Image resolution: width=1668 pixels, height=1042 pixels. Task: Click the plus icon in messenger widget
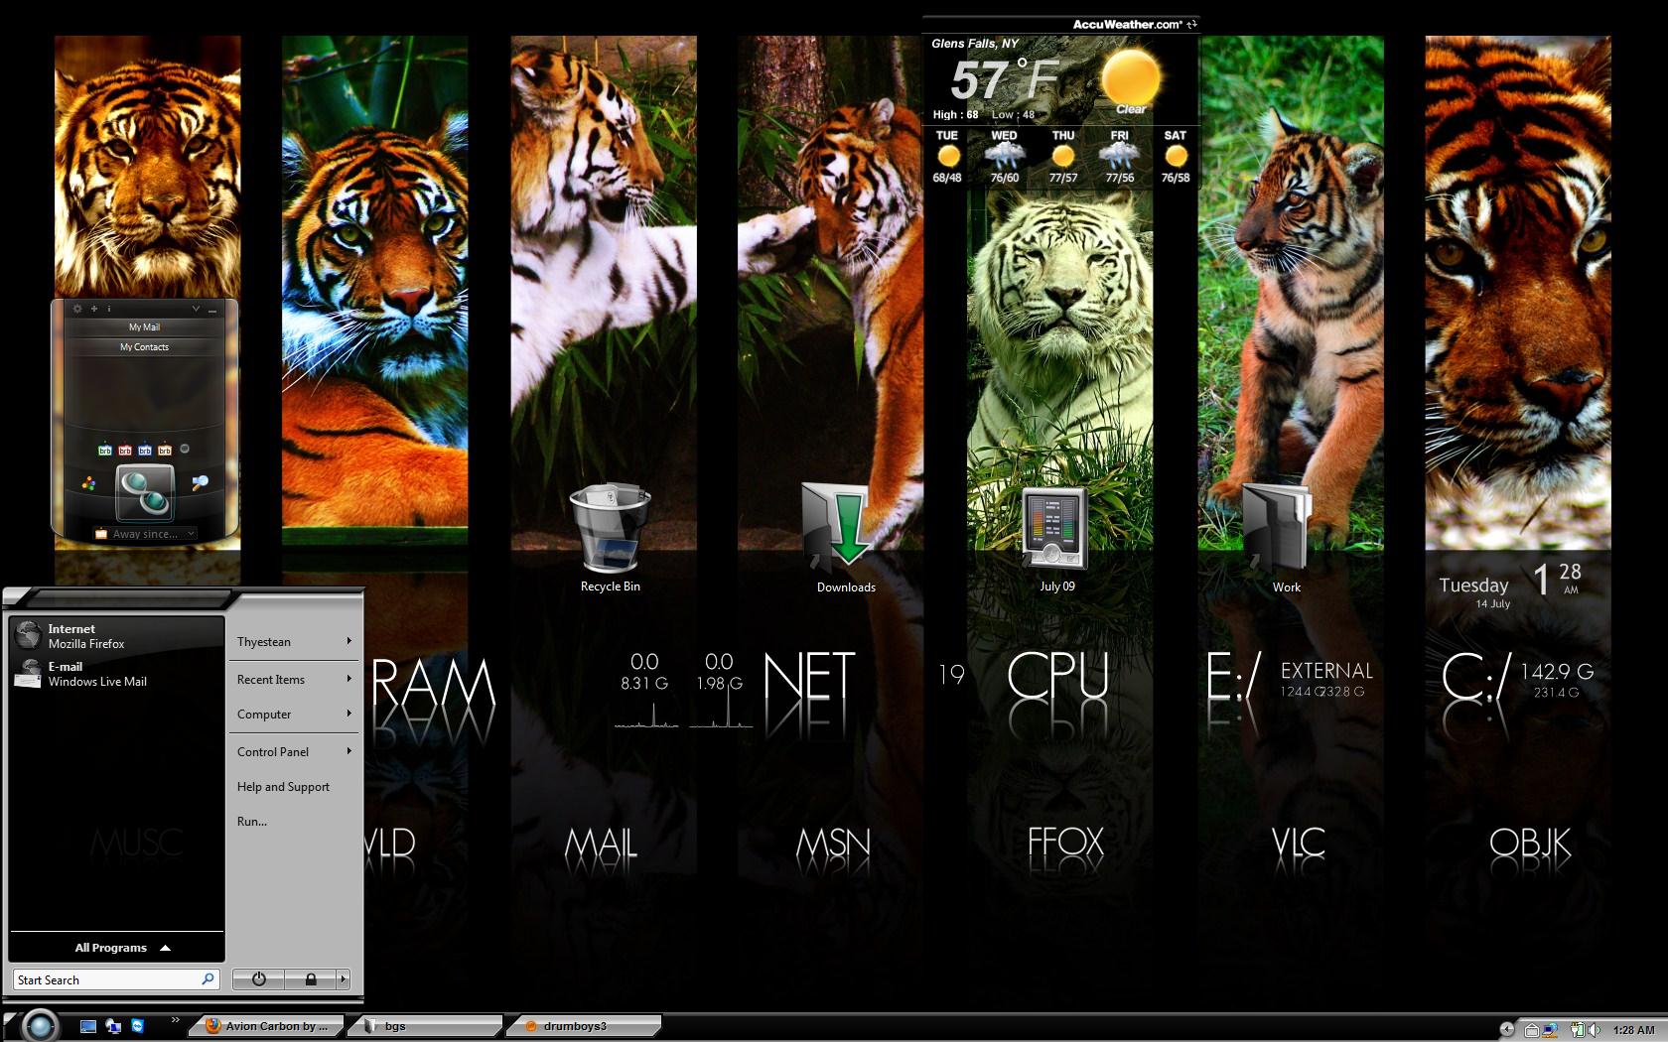click(94, 309)
